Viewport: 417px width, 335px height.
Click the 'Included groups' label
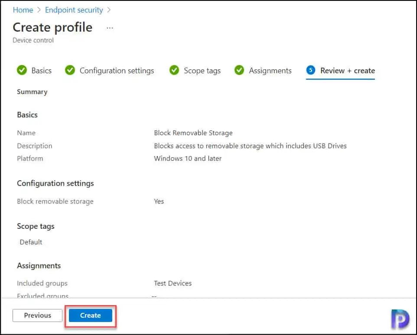(42, 283)
